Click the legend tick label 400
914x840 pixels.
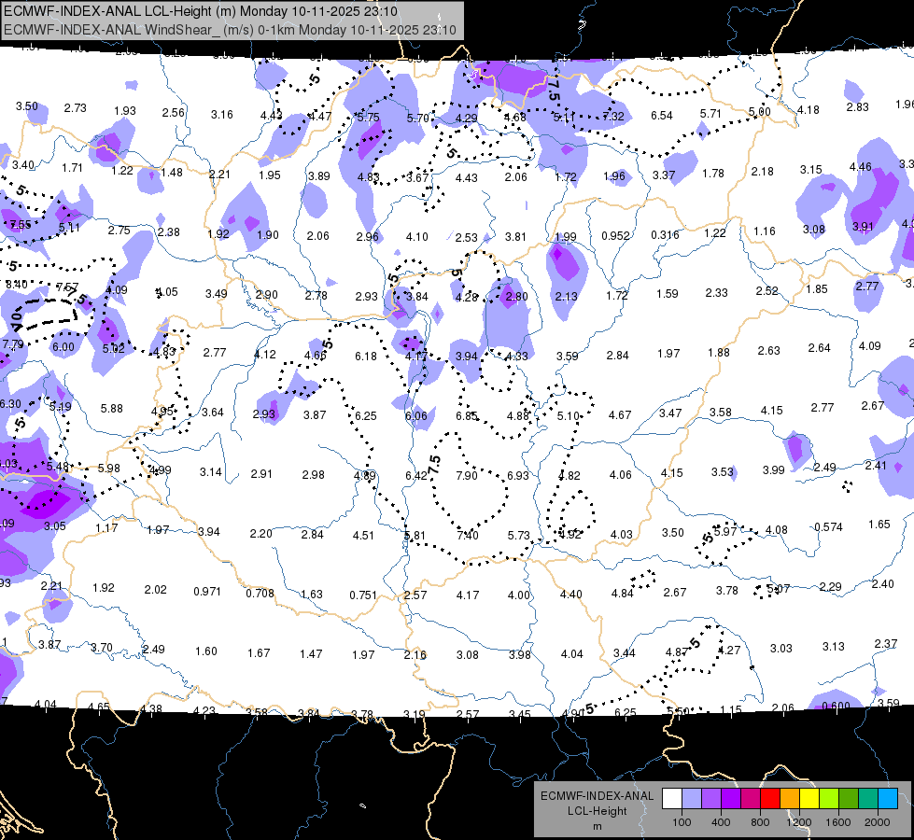(x=721, y=822)
